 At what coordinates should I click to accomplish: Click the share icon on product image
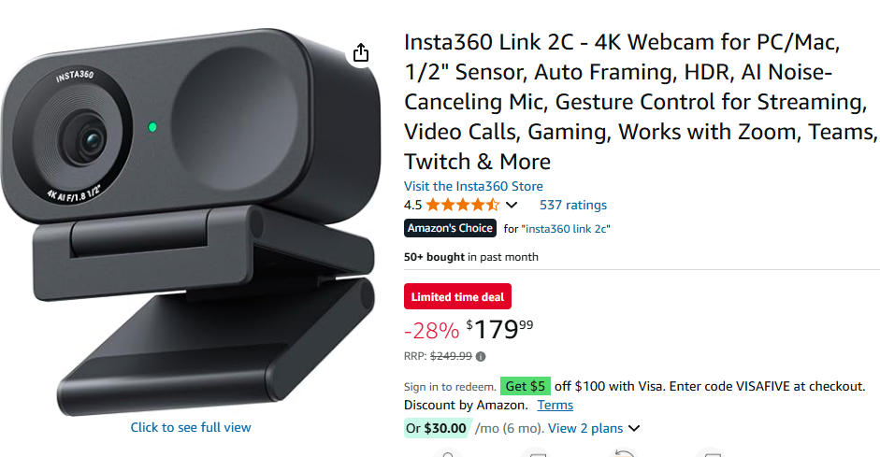pos(361,53)
